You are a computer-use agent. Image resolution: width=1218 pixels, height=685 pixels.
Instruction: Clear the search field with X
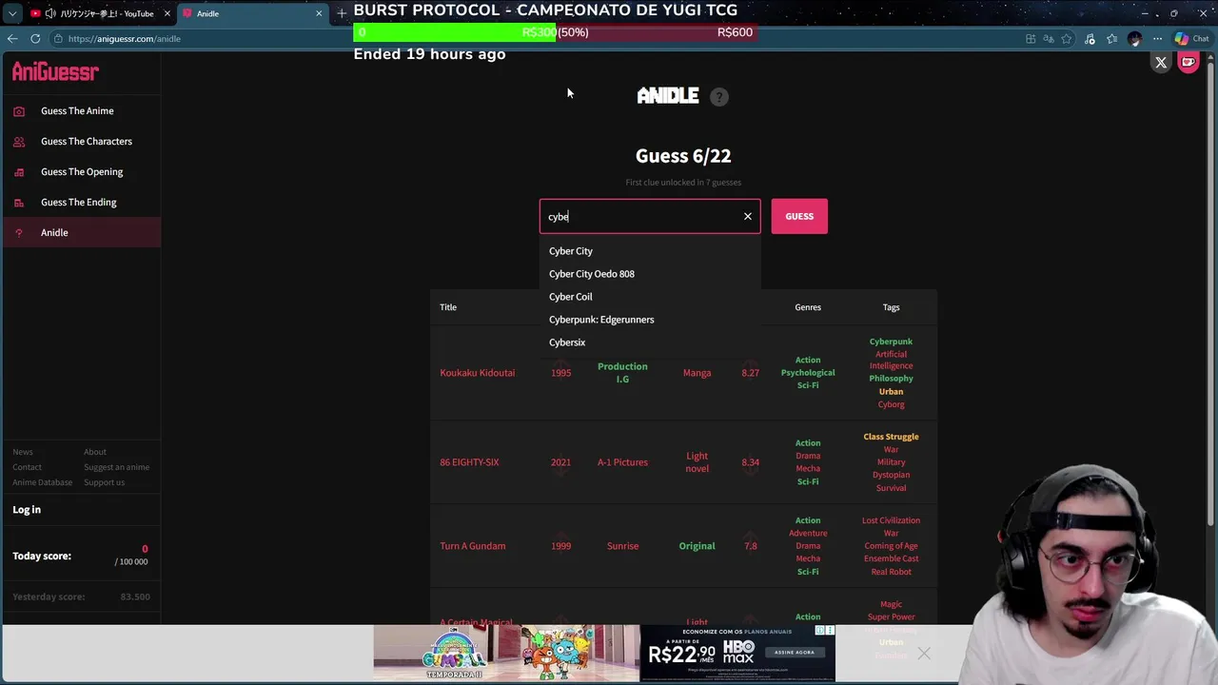tap(748, 216)
